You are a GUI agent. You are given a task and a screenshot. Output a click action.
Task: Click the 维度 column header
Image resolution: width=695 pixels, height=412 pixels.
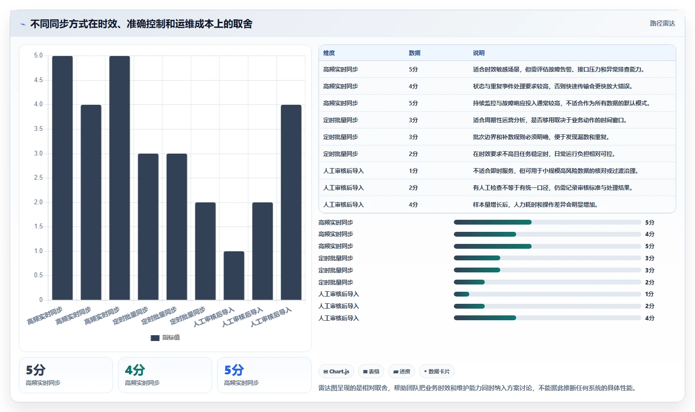(329, 53)
